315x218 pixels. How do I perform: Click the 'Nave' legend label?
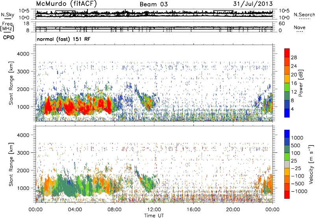[300, 27]
